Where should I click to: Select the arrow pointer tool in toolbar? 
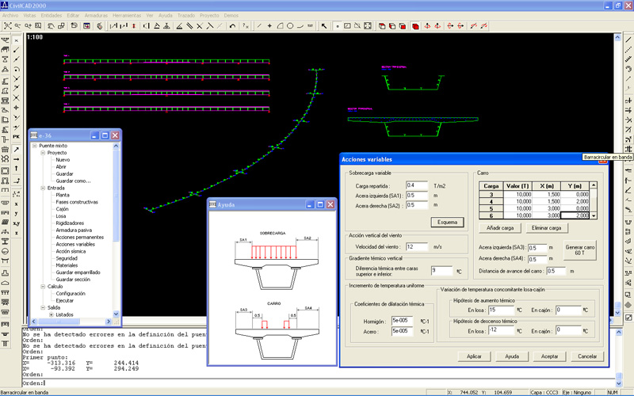(x=323, y=26)
